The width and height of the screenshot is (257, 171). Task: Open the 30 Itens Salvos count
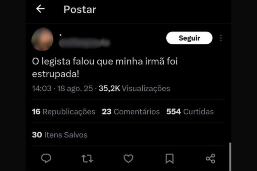[60, 135]
